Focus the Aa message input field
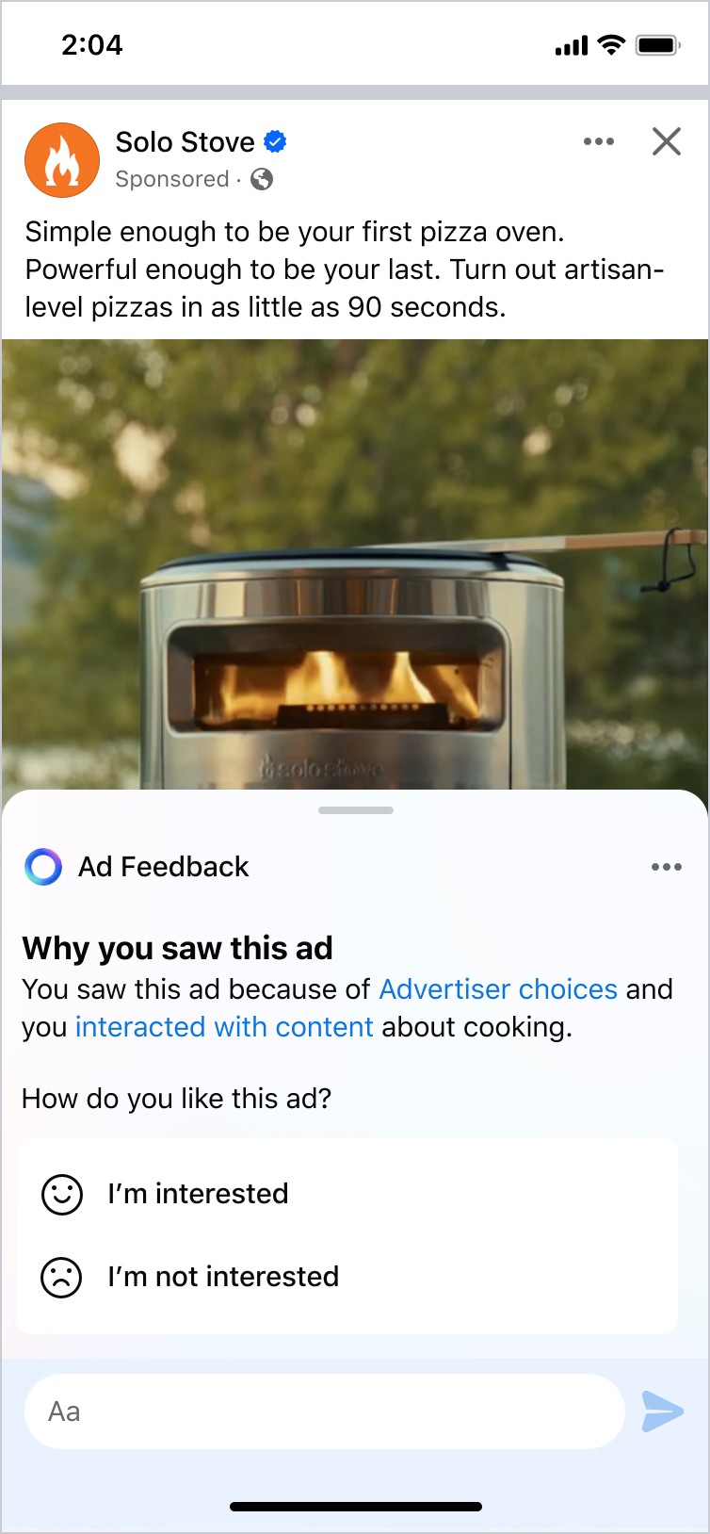Image resolution: width=710 pixels, height=1534 pixels. coord(325,1412)
